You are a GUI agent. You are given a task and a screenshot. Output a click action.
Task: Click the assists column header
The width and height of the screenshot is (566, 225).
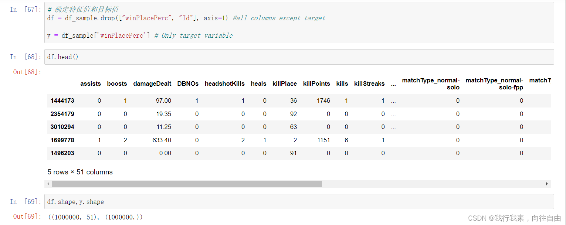(x=91, y=83)
